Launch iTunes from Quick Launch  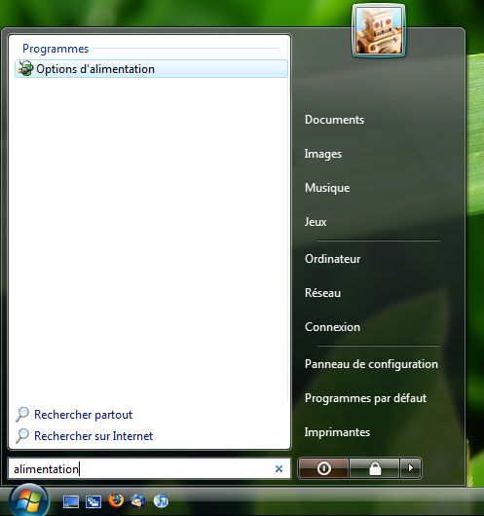coord(161,500)
